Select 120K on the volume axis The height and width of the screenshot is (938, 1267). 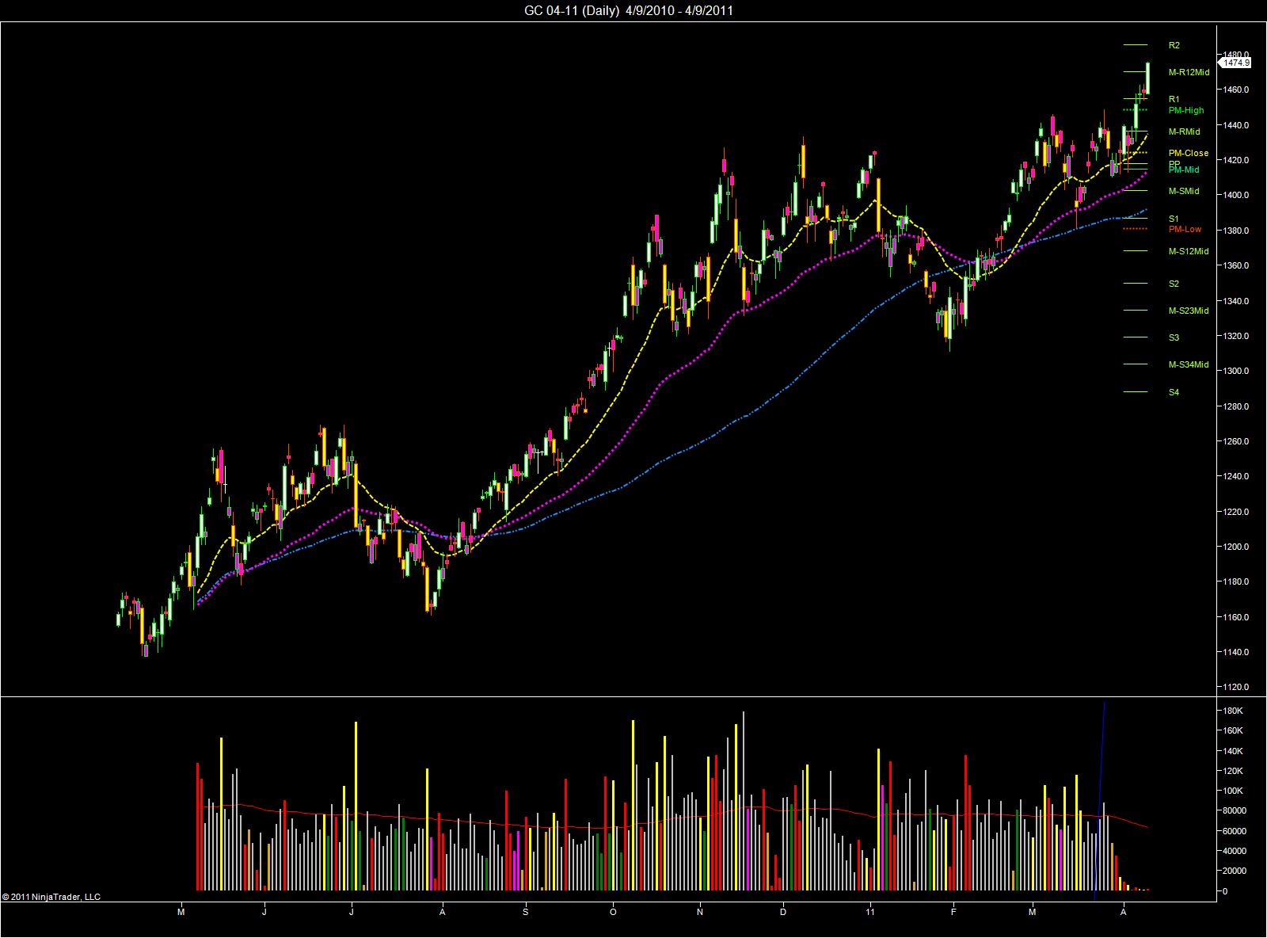coord(1233,771)
